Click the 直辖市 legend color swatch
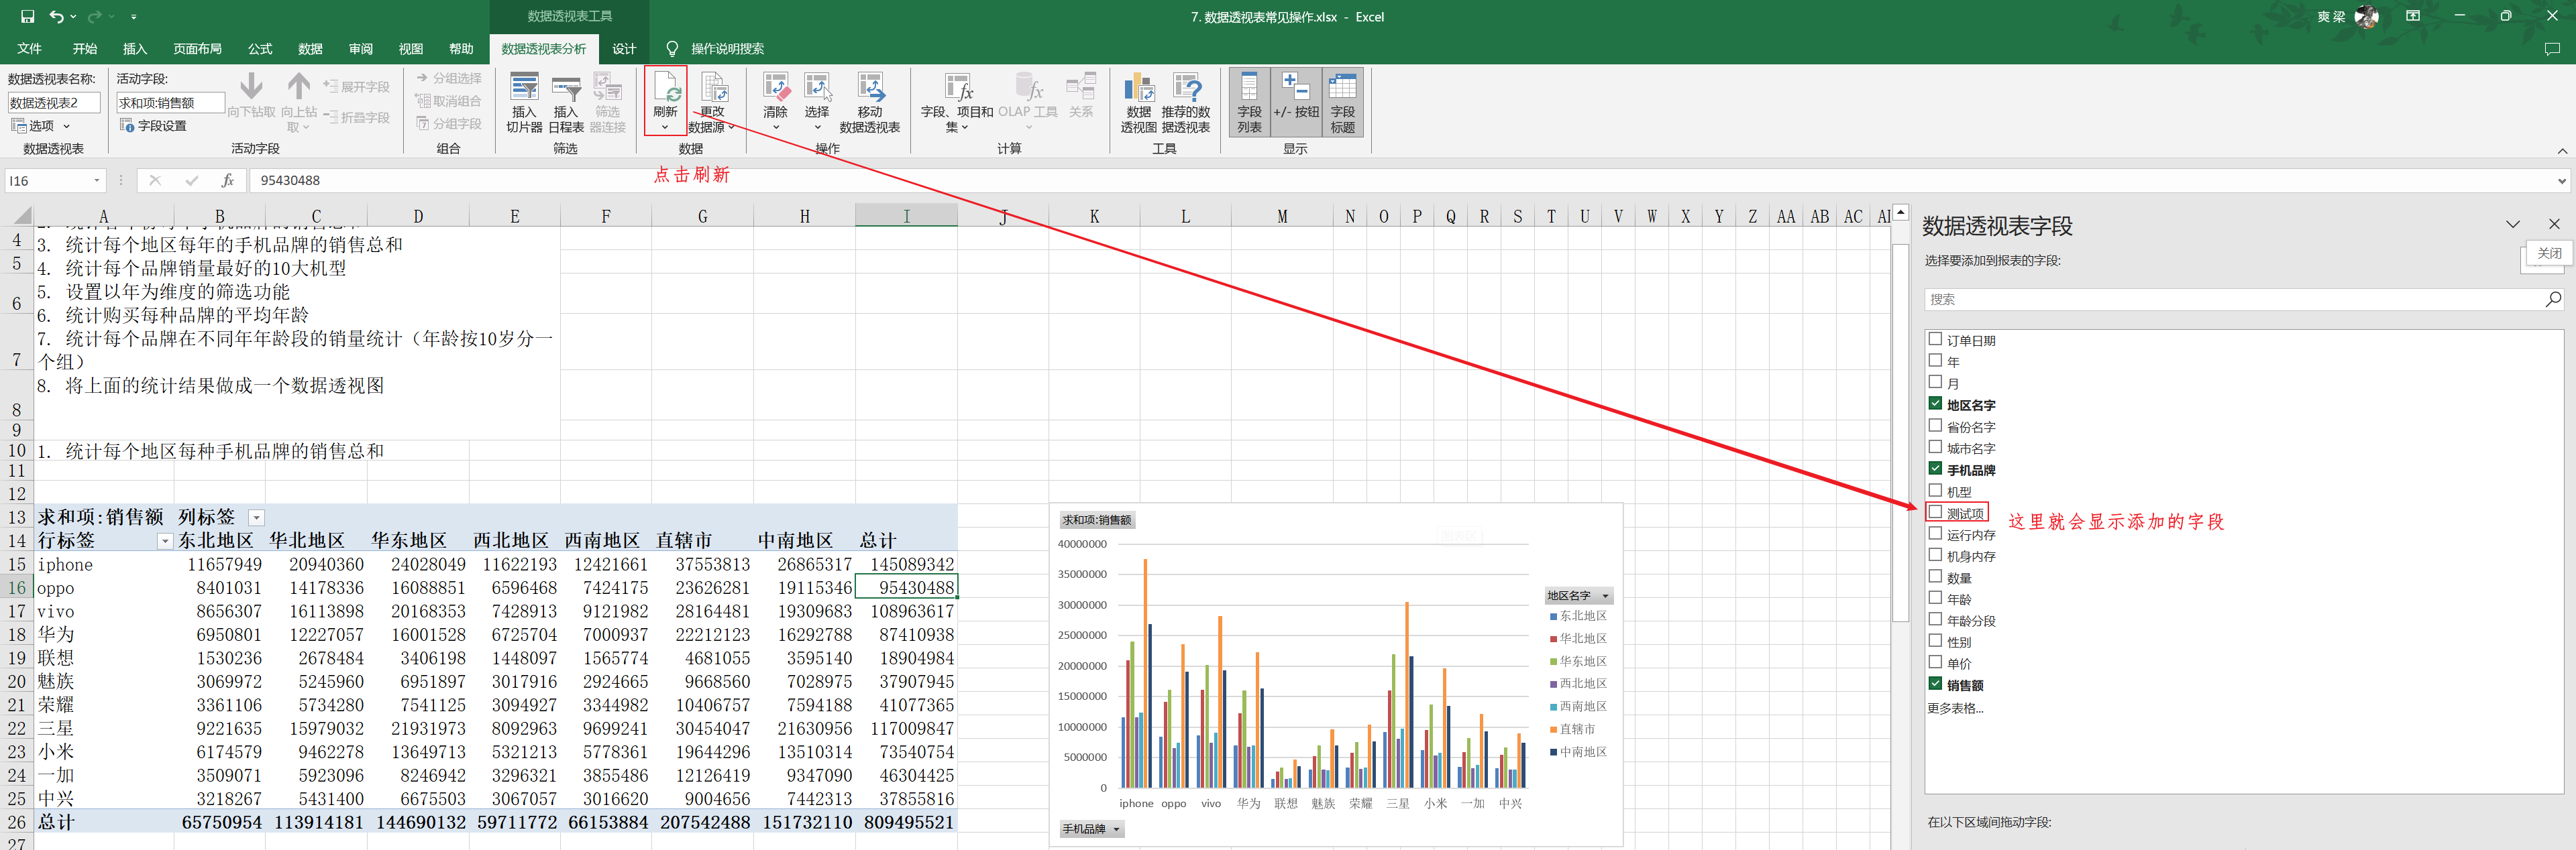The width and height of the screenshot is (2576, 850). [1553, 729]
